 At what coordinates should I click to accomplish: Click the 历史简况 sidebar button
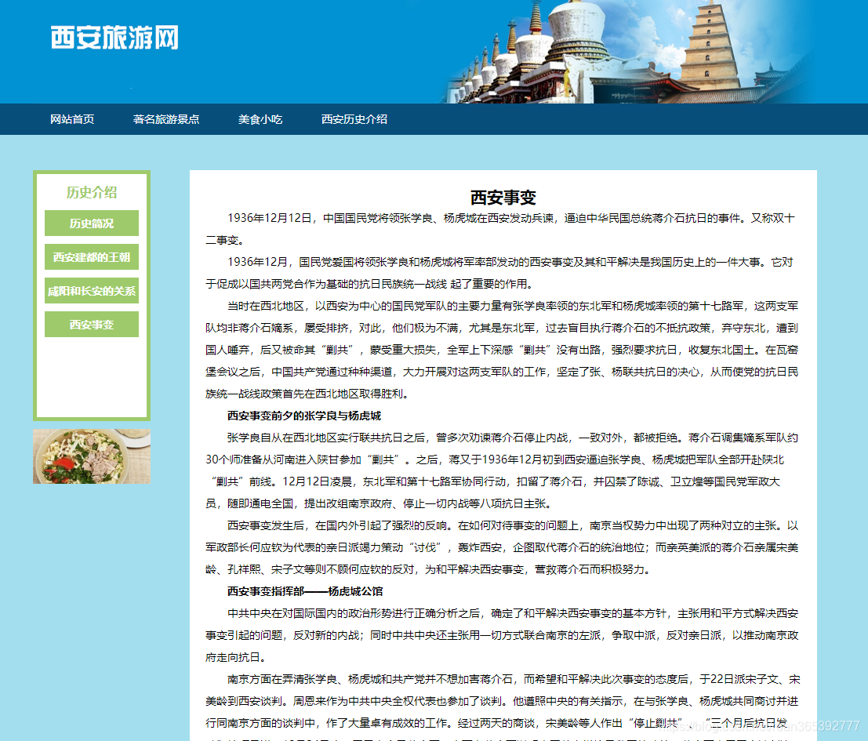92,223
